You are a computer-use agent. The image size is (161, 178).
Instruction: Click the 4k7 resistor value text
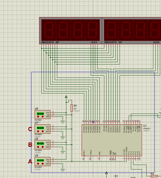click(75, 109)
